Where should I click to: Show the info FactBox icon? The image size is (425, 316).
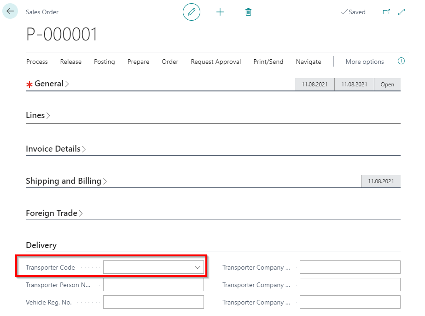coord(401,61)
